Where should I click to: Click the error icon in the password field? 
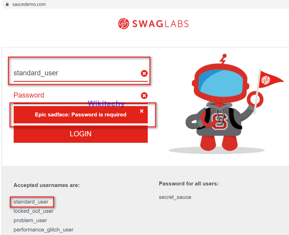[144, 95]
